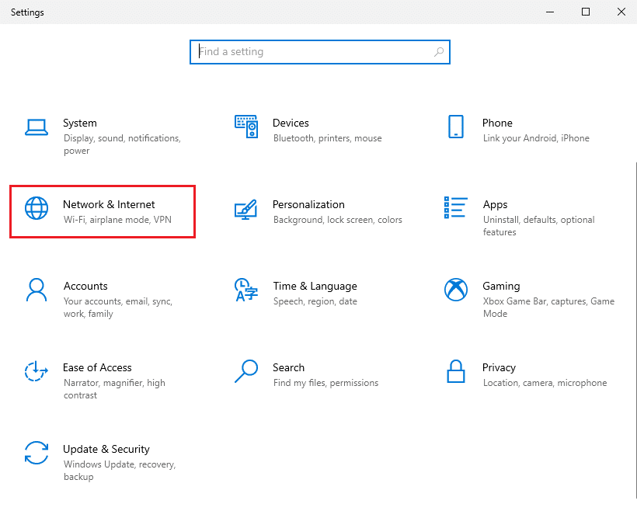Click the Privacy category label
The width and height of the screenshot is (637, 511).
499,367
